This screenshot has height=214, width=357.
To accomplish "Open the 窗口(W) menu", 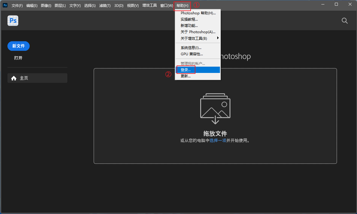I will pos(166,5).
